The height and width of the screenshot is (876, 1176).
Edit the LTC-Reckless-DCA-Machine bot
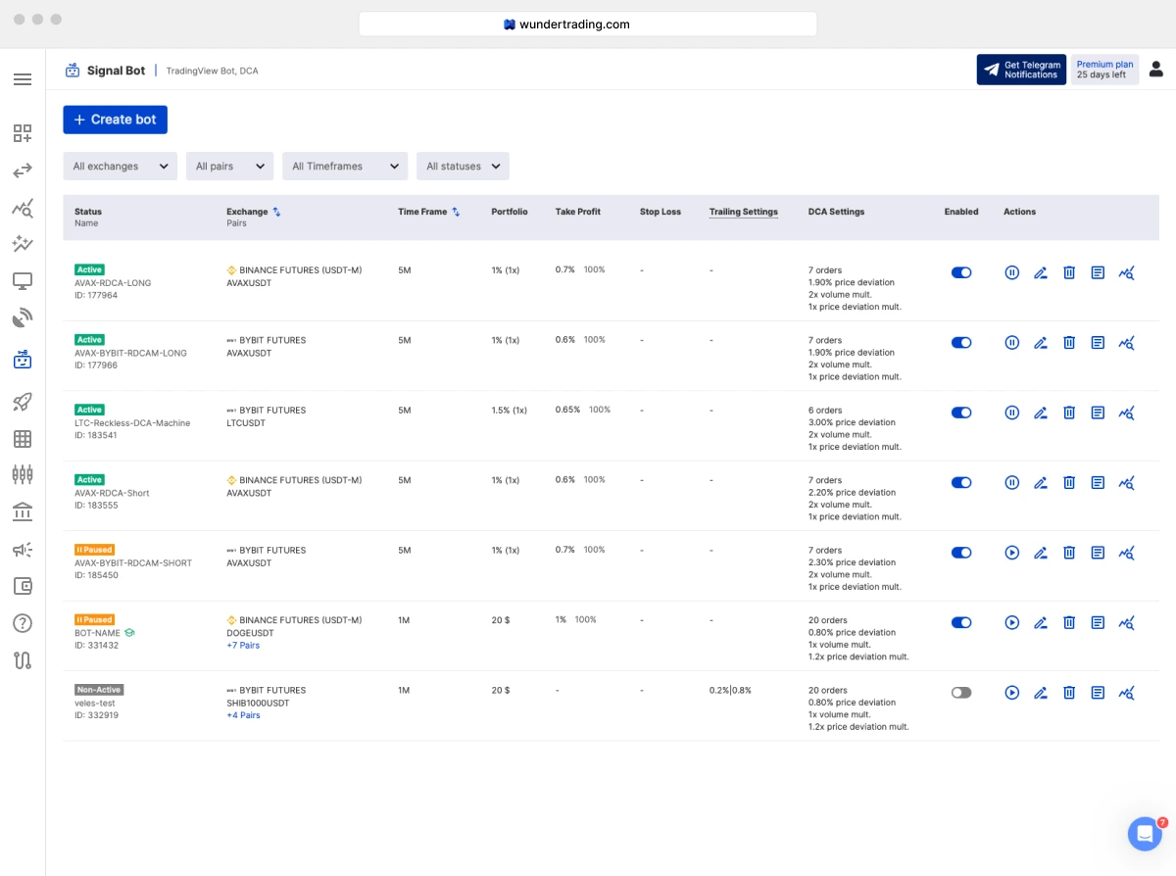tap(1041, 413)
